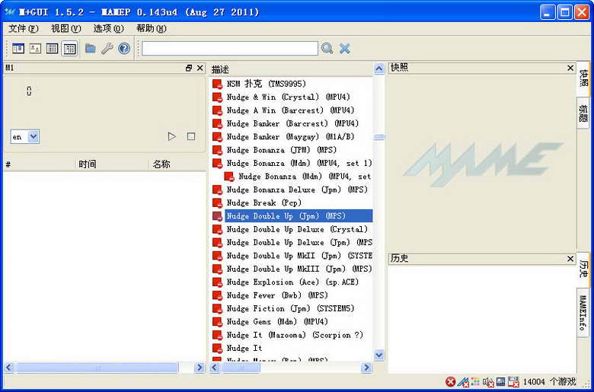The height and width of the screenshot is (392, 594).
Task: Toggle the first view mode toolbar button
Action: pyautogui.click(x=18, y=49)
